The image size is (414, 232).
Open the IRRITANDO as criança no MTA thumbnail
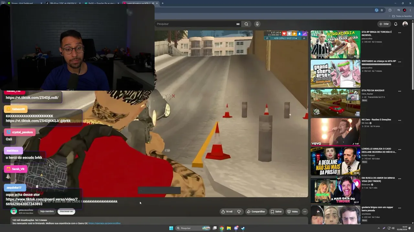click(x=335, y=73)
